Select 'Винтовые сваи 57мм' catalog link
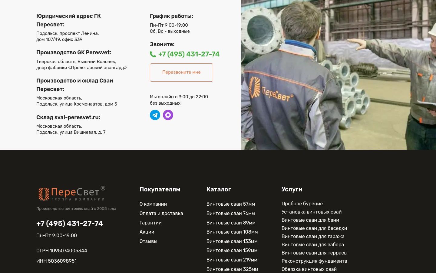Screen dimensions: 436x273 (231, 204)
